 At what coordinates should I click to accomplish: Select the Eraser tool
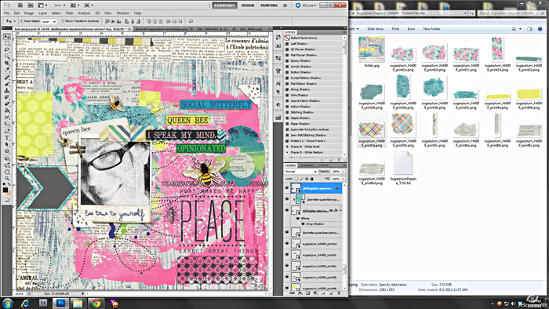click(x=7, y=104)
